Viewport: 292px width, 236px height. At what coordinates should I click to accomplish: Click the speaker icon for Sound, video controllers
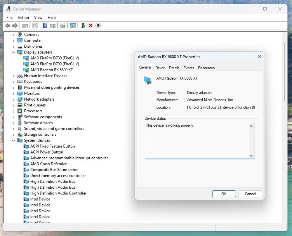pyautogui.click(x=20, y=129)
